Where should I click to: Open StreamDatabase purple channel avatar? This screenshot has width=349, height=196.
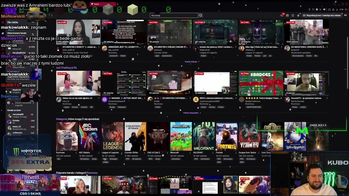(104, 100)
